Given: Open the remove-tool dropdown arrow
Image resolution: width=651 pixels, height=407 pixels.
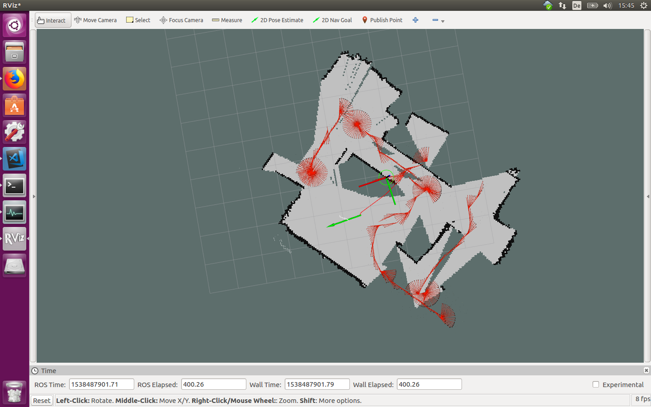Looking at the screenshot, I should pos(443,21).
